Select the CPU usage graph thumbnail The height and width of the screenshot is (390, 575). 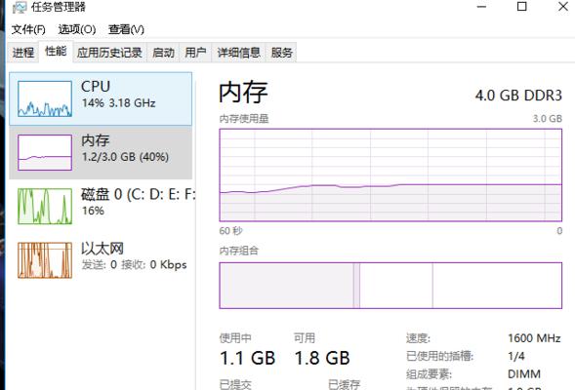(x=45, y=98)
